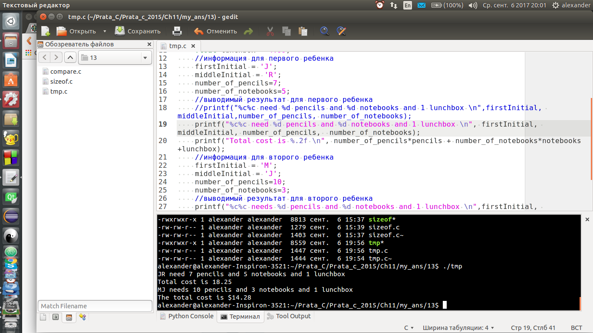This screenshot has height=333, width=593.
Task: Open the session menu for alexander
Action: point(572,5)
